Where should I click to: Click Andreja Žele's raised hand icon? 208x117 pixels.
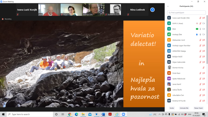[197, 34]
